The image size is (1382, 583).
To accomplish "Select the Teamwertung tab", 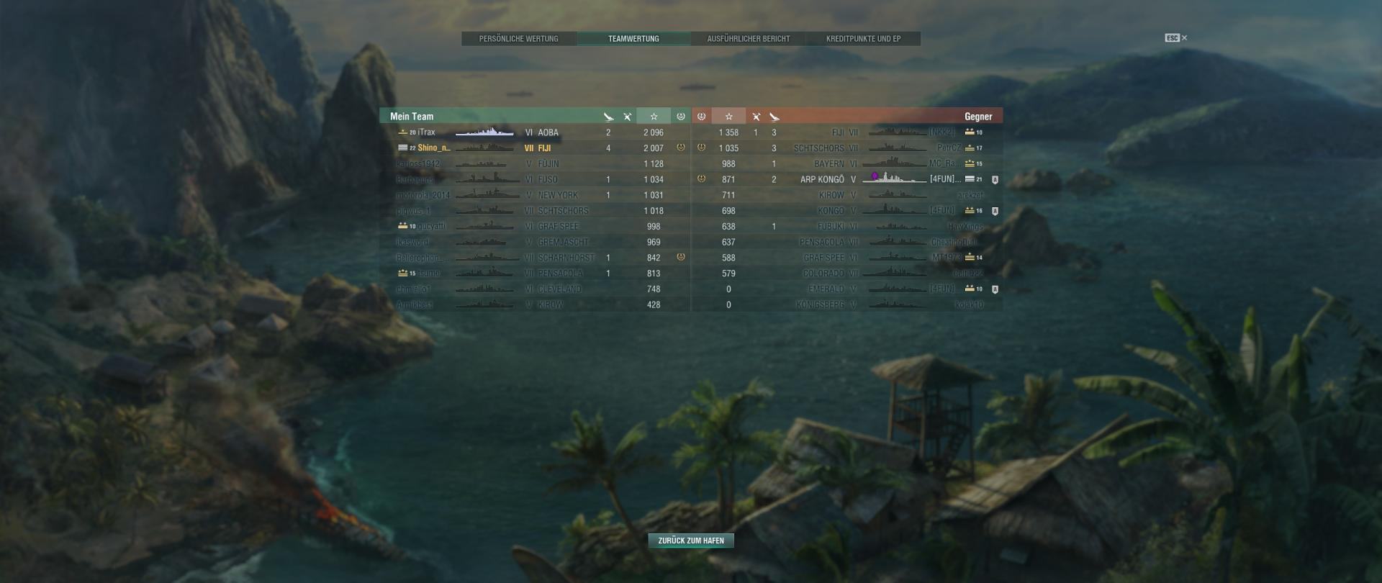I will pyautogui.click(x=633, y=39).
